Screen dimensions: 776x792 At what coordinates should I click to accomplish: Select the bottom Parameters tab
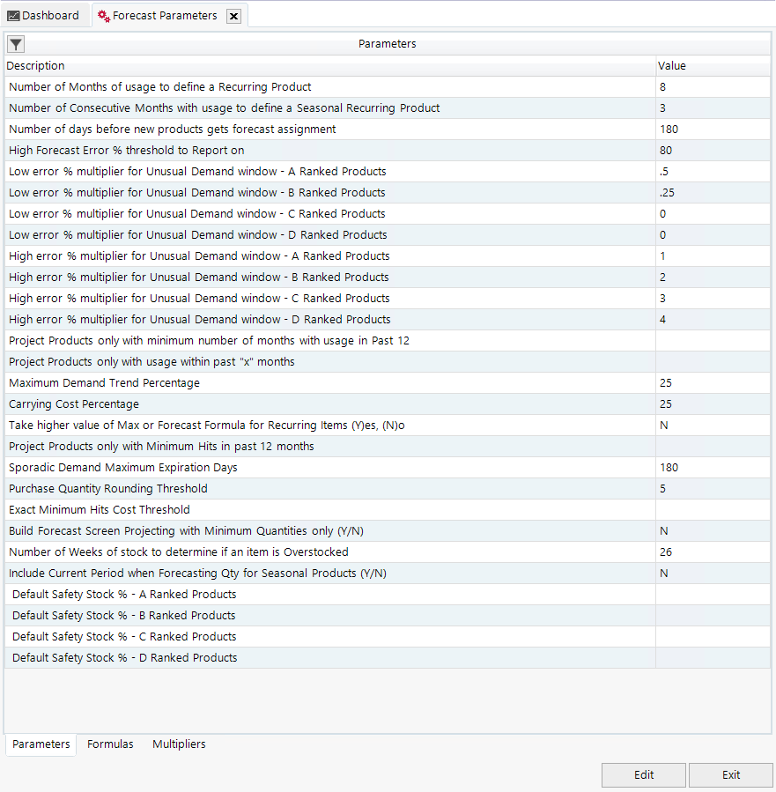(41, 744)
